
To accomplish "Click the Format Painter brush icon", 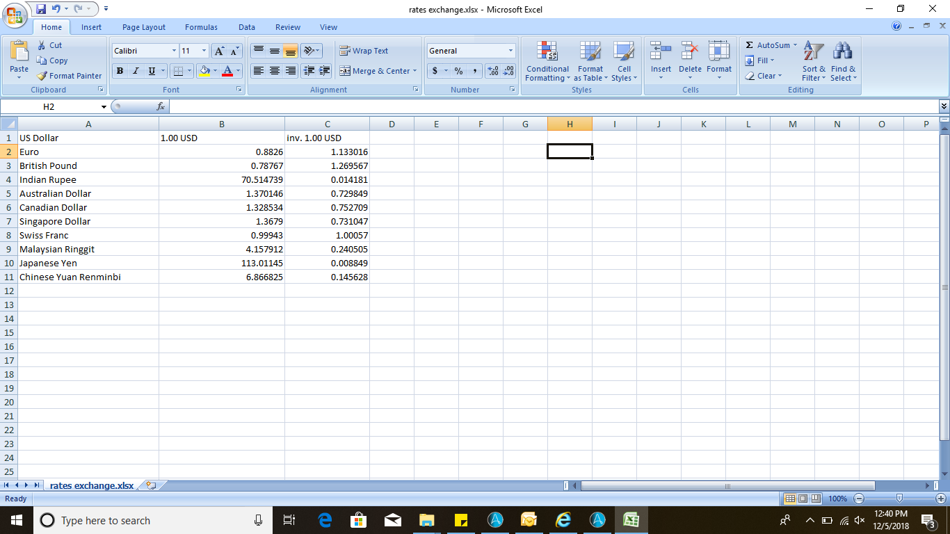I will click(42, 76).
